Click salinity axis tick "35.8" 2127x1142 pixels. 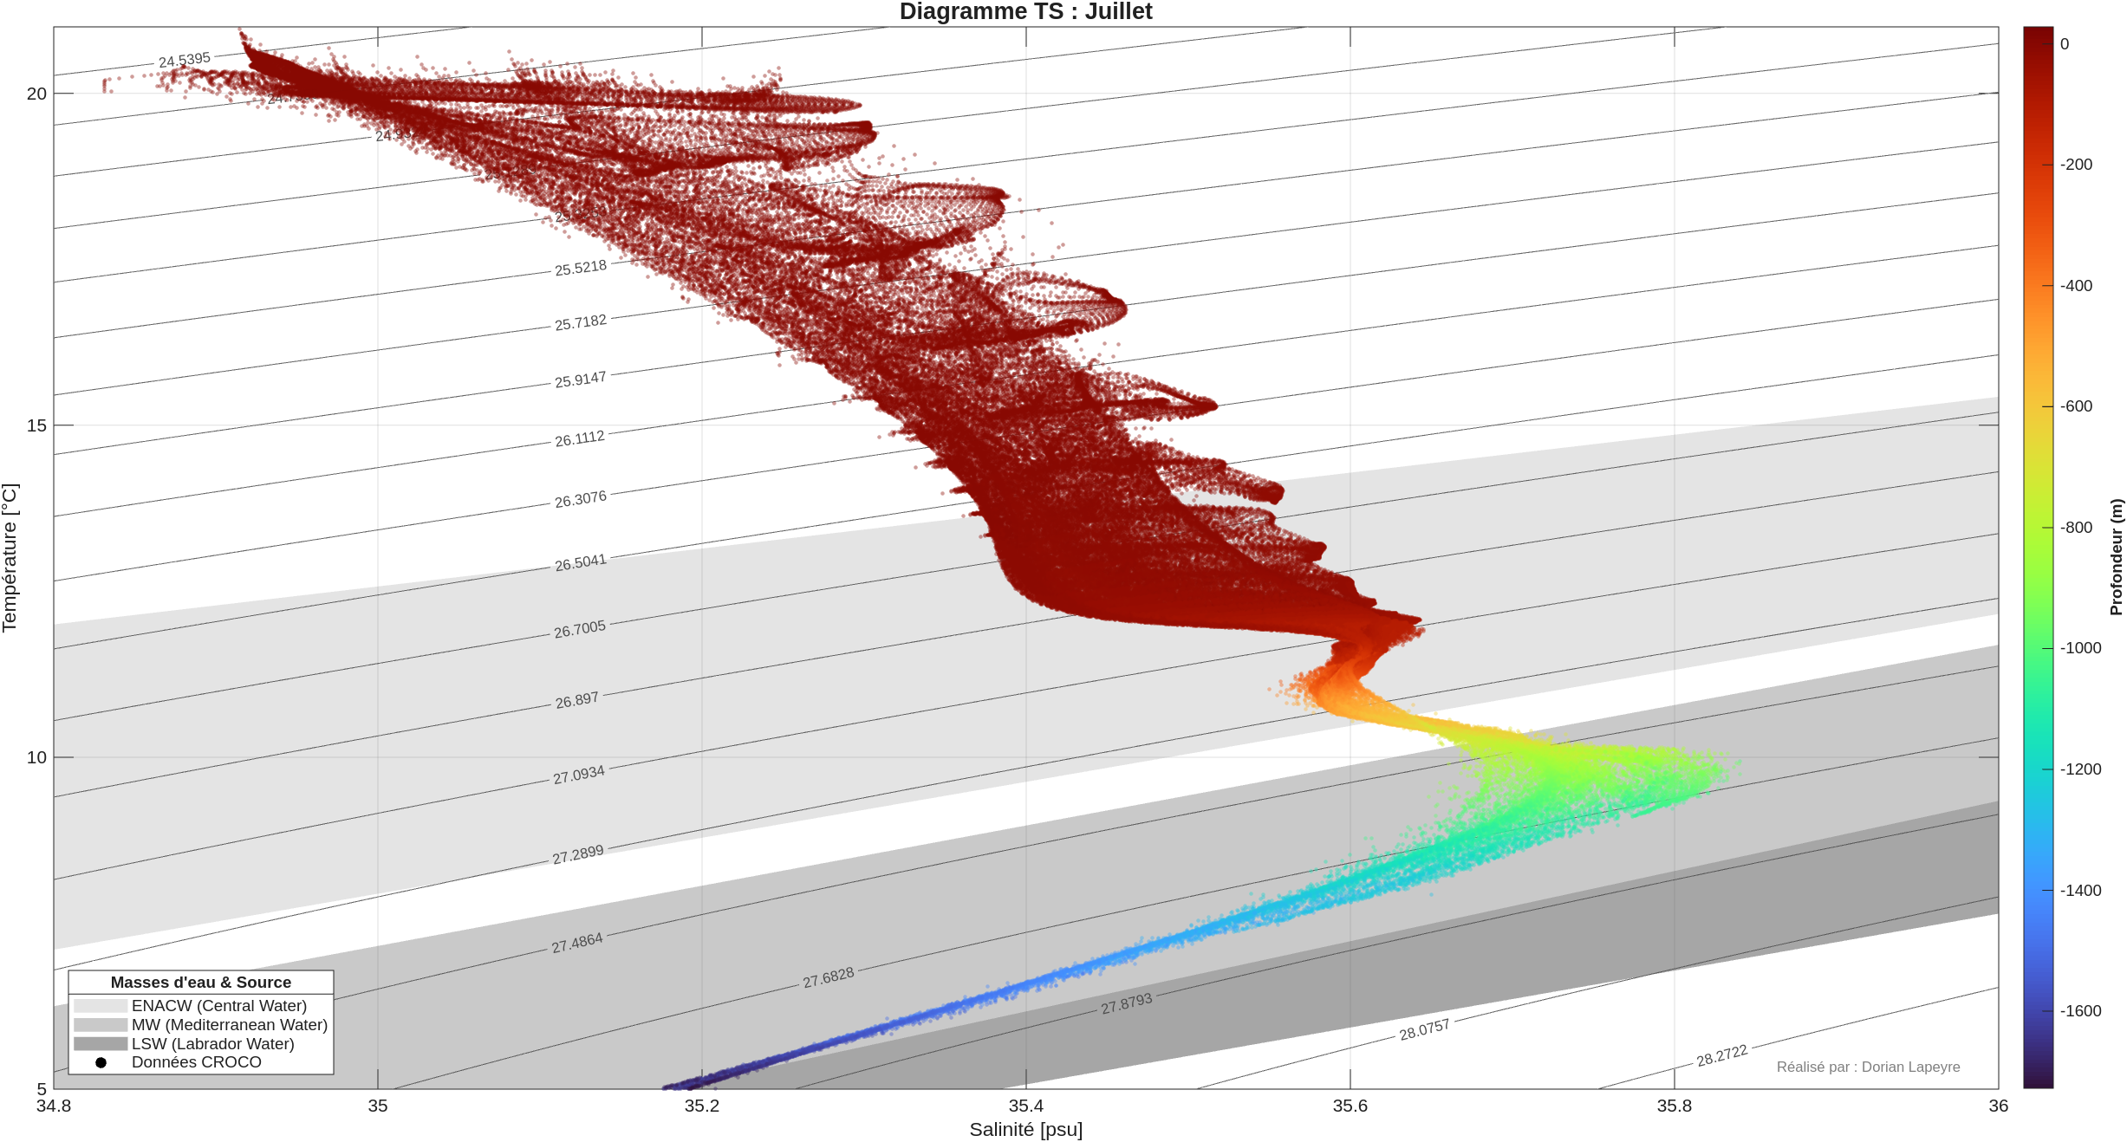[1675, 1106]
